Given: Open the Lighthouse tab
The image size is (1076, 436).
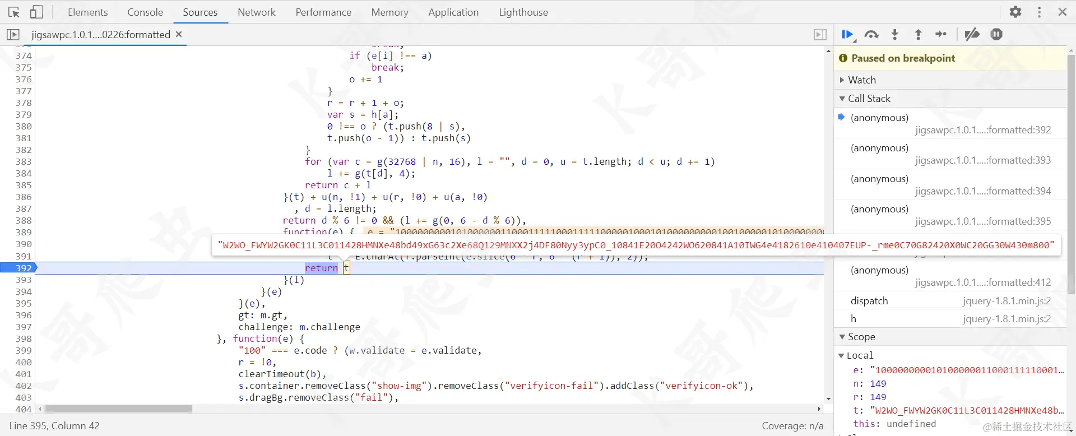Looking at the screenshot, I should (523, 12).
